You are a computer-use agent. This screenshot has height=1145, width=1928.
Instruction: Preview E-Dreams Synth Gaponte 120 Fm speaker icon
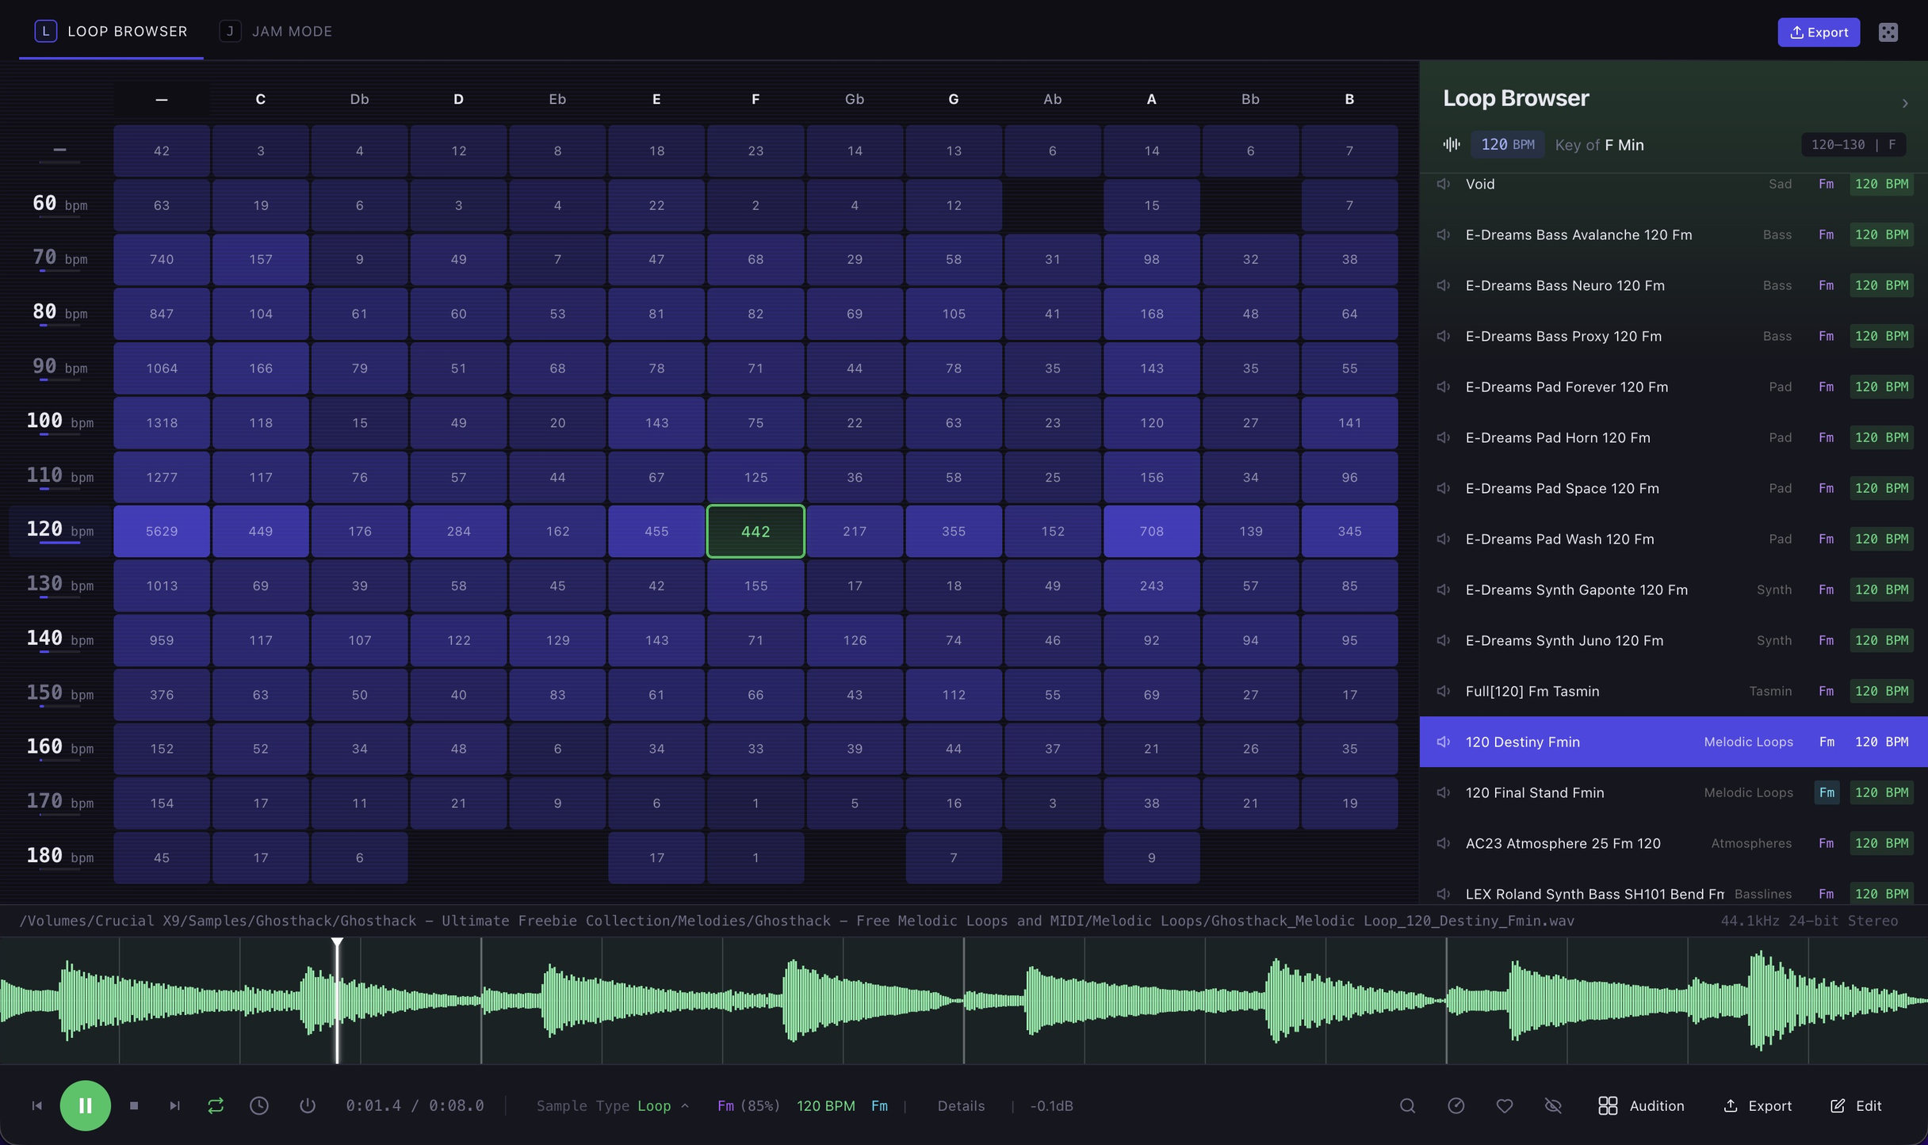coord(1444,590)
